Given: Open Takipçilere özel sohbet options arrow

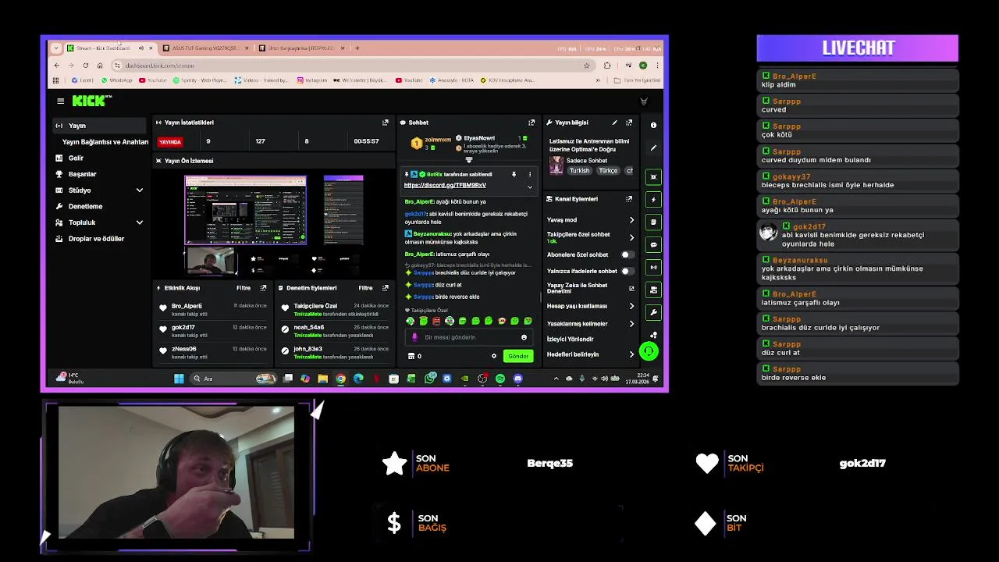Looking at the screenshot, I should pos(631,237).
